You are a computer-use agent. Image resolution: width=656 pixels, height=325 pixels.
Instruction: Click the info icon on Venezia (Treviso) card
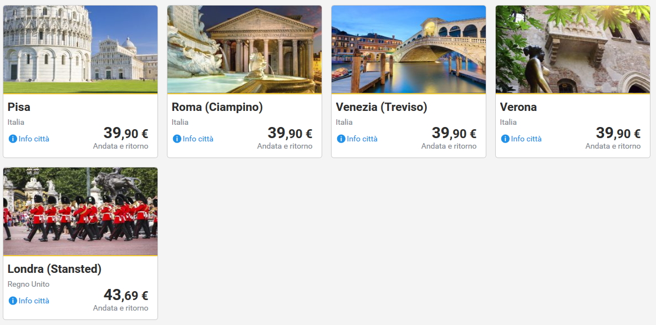(x=341, y=139)
